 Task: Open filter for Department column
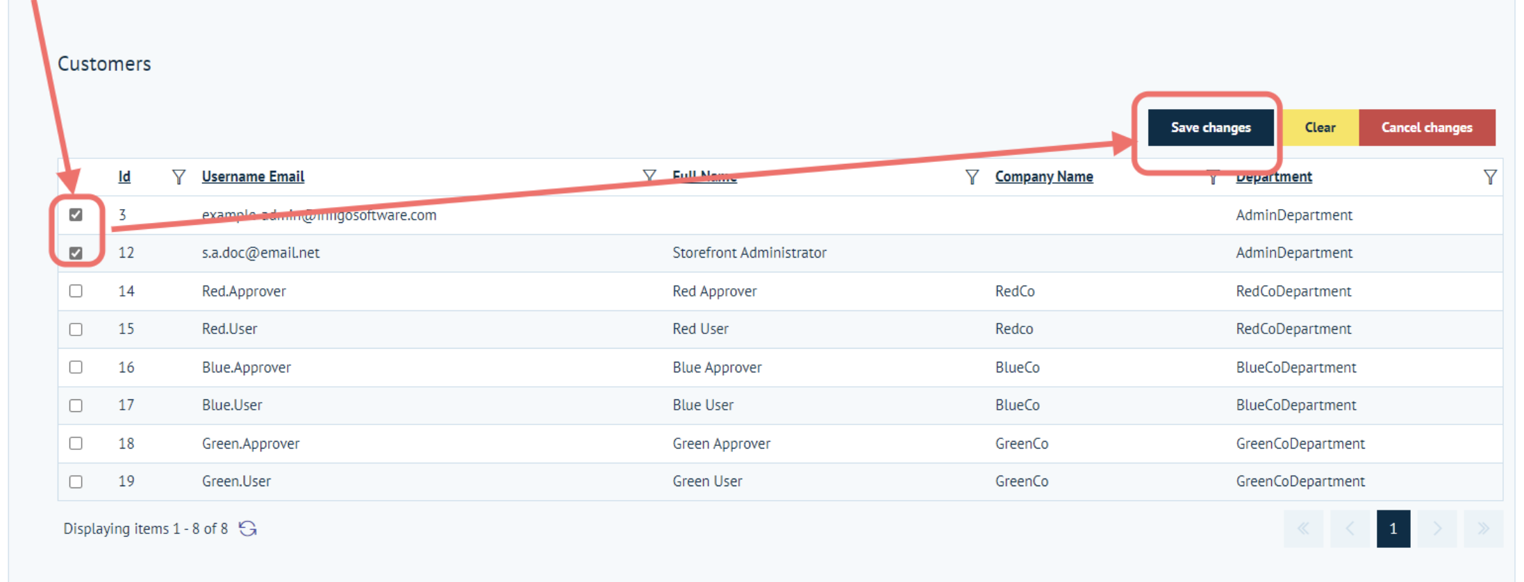[1490, 177]
